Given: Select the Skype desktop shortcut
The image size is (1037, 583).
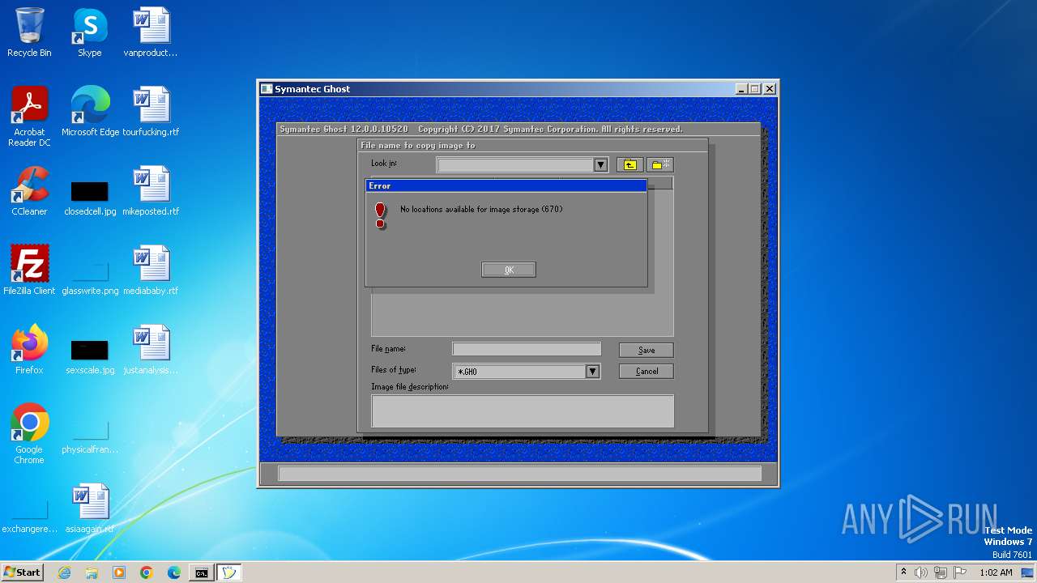Looking at the screenshot, I should click(90, 32).
